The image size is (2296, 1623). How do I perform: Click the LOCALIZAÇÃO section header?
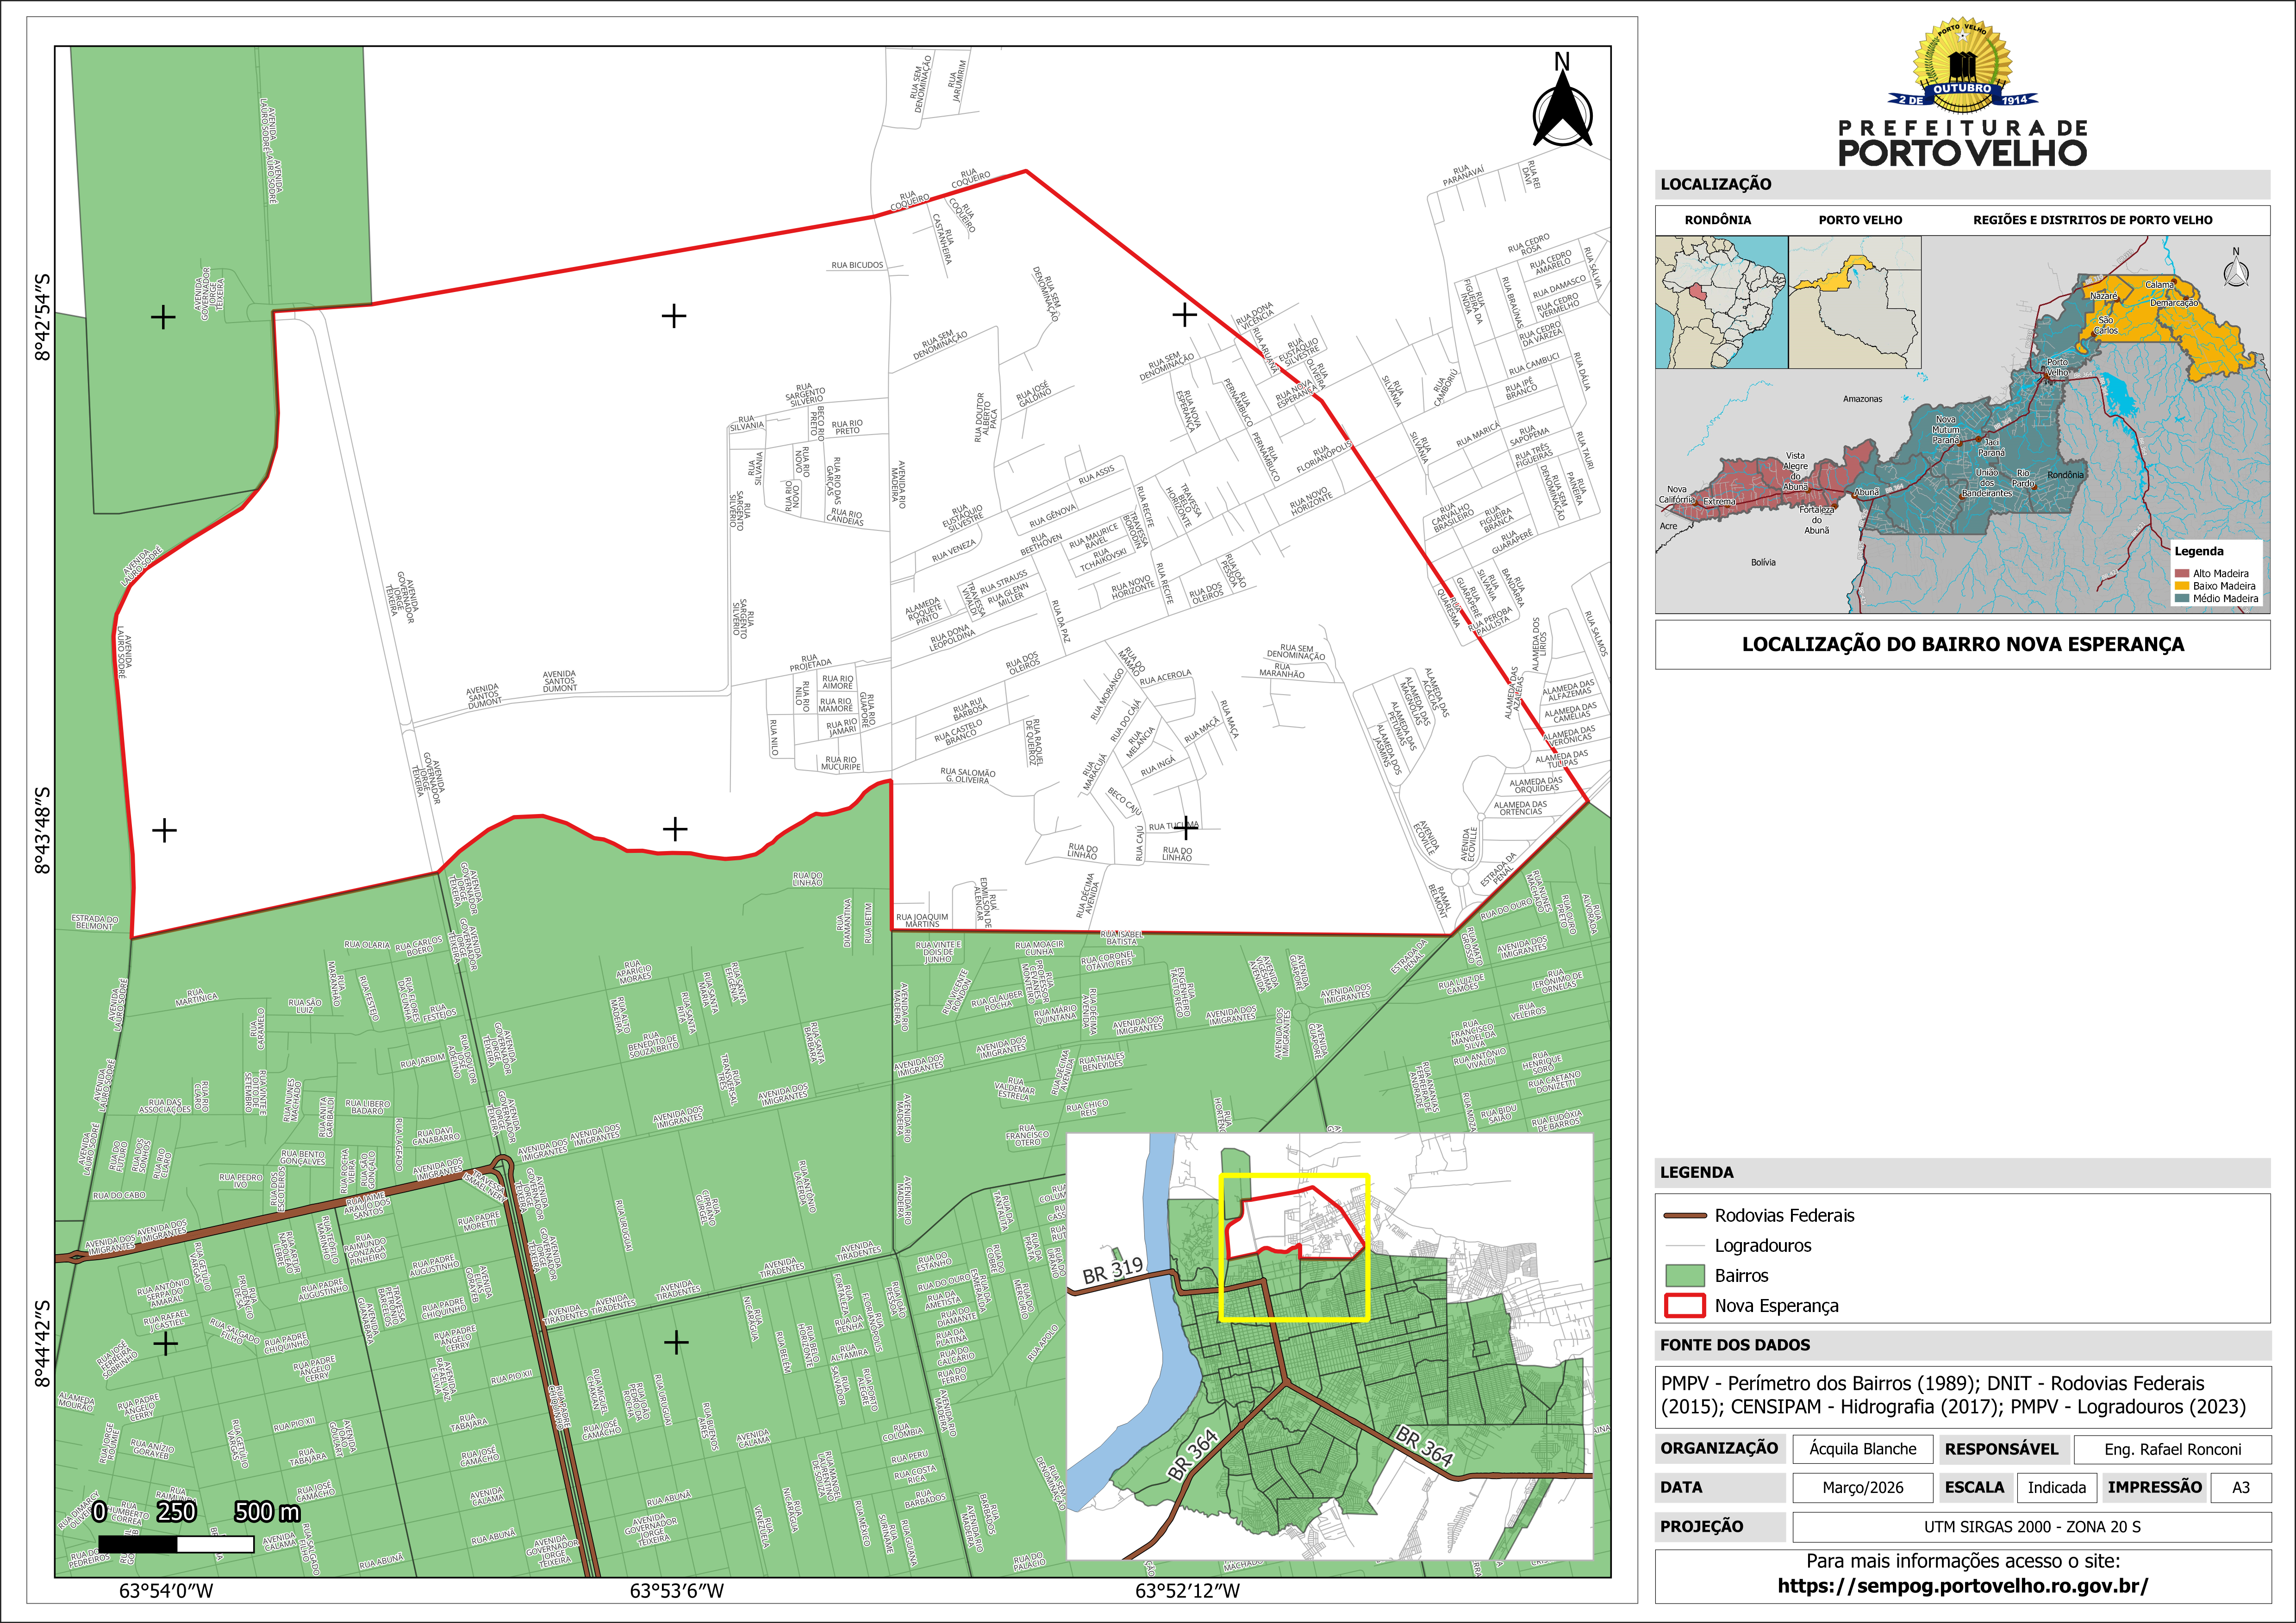click(1716, 184)
